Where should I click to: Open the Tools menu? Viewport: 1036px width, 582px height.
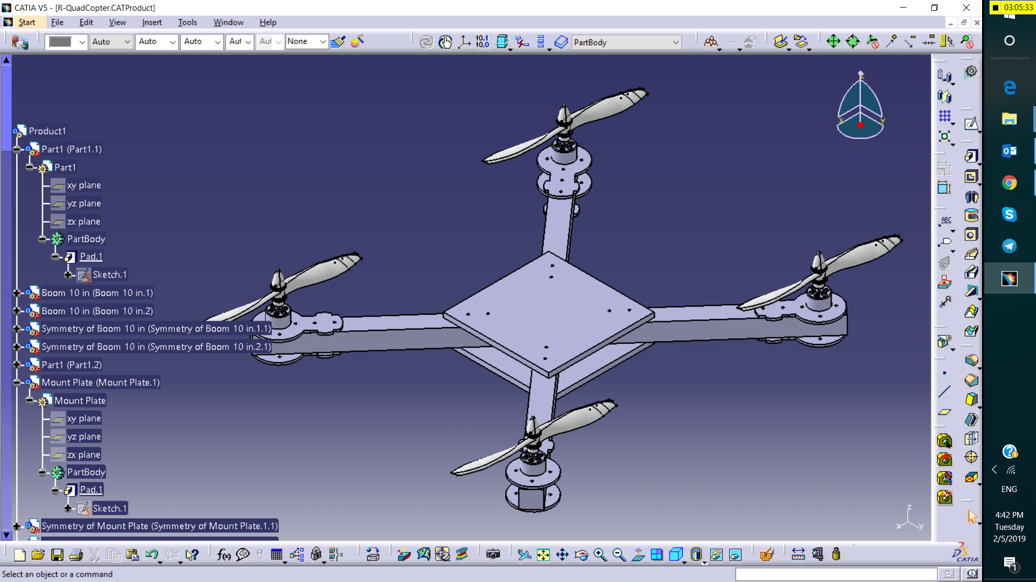click(187, 22)
